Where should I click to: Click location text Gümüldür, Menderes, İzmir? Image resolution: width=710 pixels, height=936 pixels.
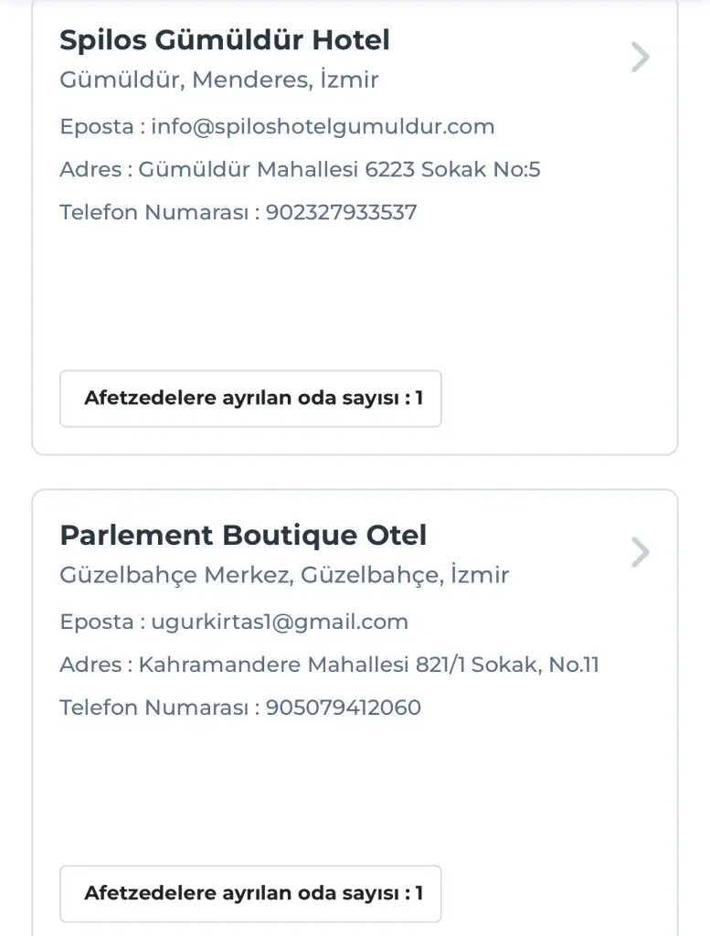point(219,80)
